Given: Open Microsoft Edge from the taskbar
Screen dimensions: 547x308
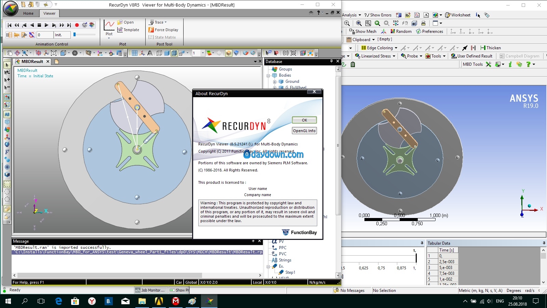Looking at the screenshot, I should pos(58,301).
